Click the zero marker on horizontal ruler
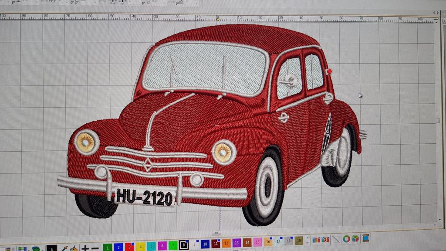The height and width of the screenshot is (251, 446). point(217,19)
